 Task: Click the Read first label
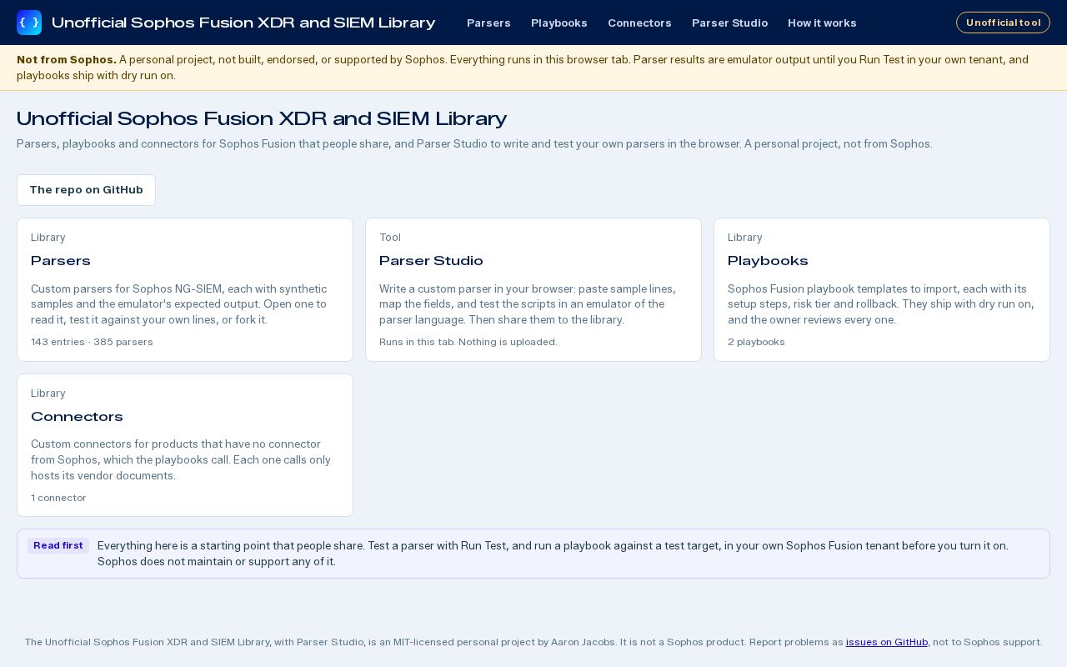click(58, 545)
